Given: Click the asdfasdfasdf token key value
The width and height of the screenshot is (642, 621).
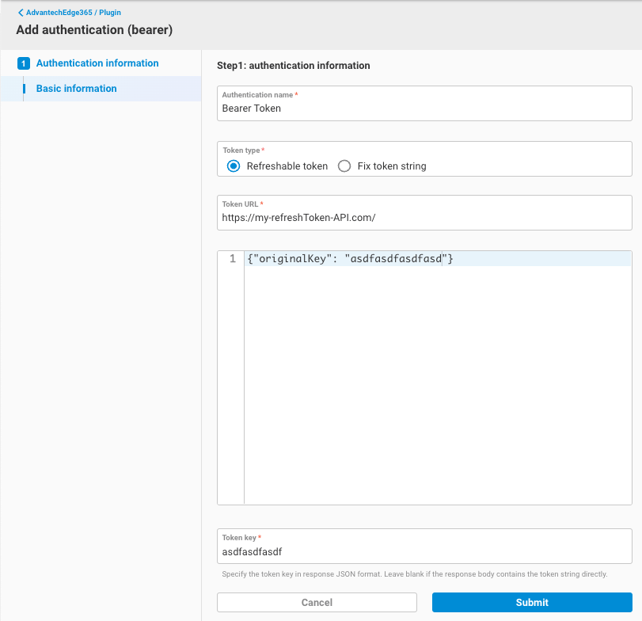Looking at the screenshot, I should 253,551.
